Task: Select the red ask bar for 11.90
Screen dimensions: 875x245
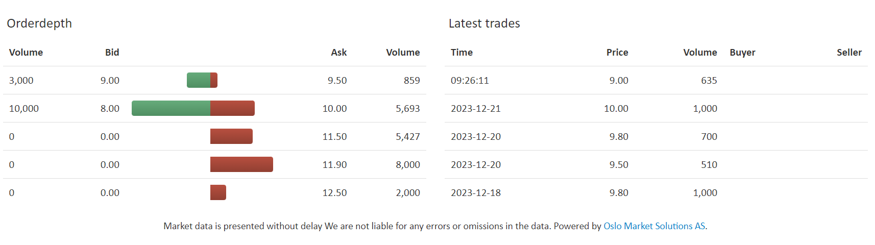Action: [241, 164]
